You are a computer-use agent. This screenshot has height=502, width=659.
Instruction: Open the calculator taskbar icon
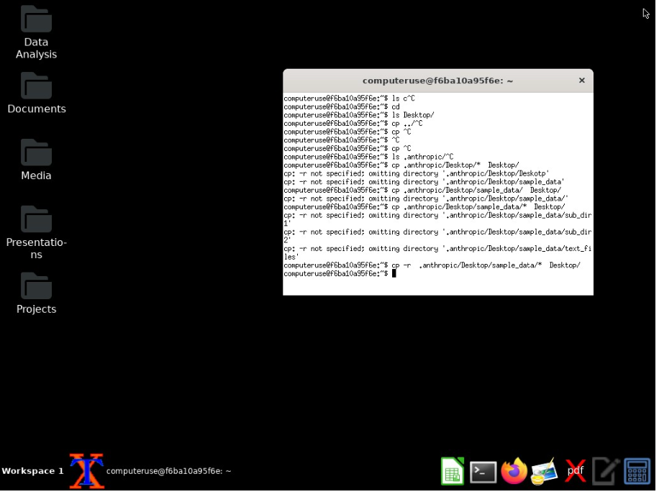click(638, 473)
